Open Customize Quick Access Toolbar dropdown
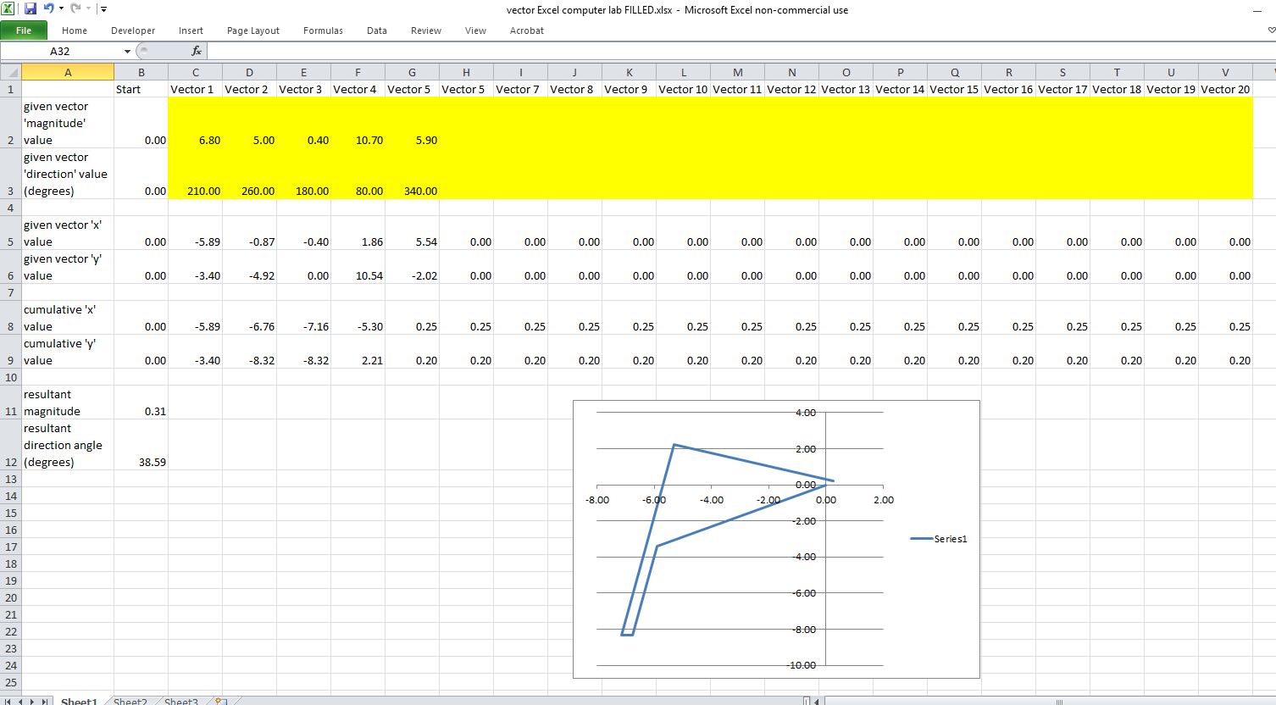Screen dimensions: 1276x705 (x=103, y=8)
